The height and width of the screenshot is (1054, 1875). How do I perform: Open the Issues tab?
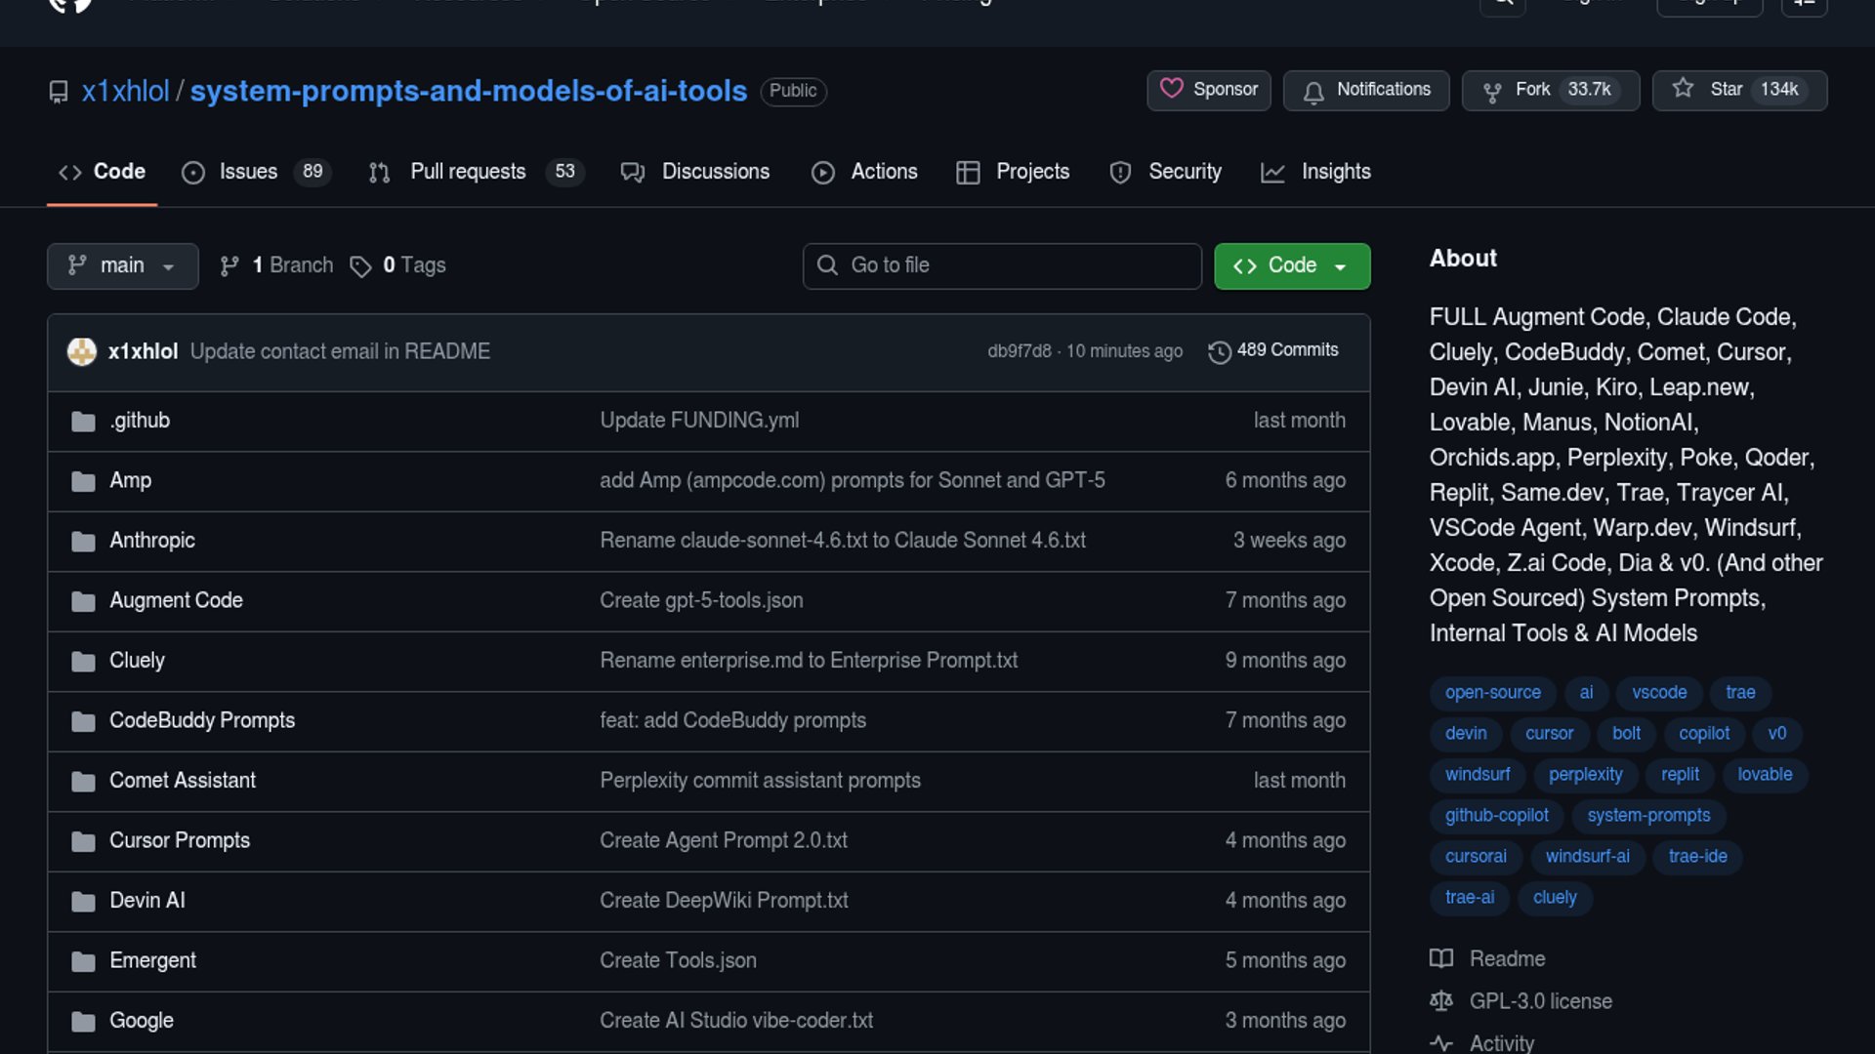pos(248,172)
